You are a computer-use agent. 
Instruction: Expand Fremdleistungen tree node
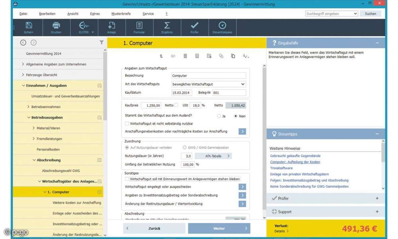pyautogui.click(x=34, y=139)
